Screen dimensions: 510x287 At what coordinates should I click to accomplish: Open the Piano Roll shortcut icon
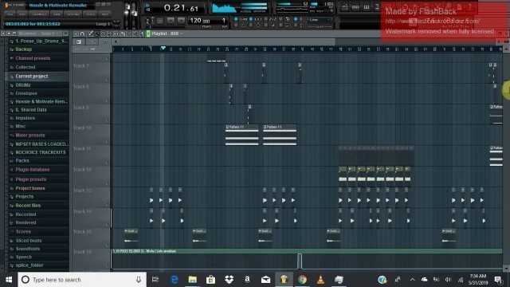tap(367, 7)
